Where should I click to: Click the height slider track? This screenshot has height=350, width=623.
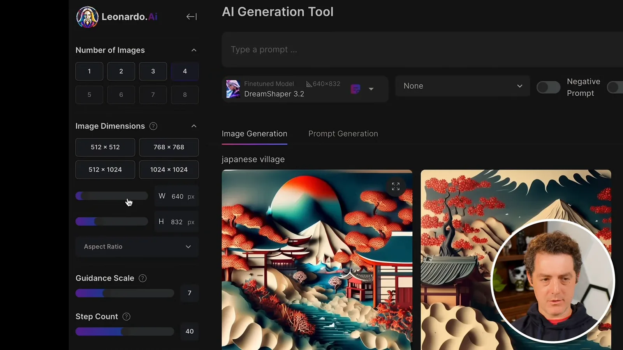(x=112, y=221)
